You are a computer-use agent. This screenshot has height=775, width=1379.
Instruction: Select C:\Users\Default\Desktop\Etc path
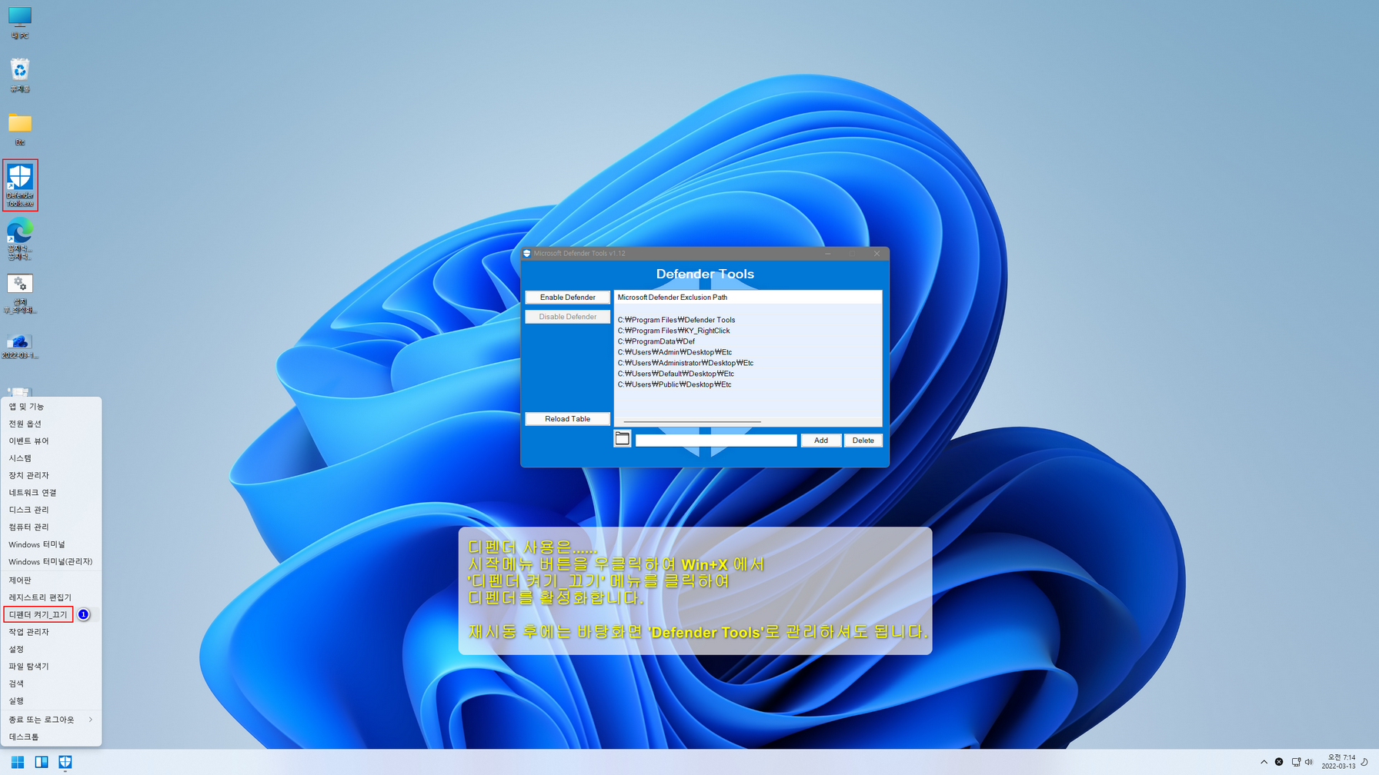pyautogui.click(x=676, y=374)
